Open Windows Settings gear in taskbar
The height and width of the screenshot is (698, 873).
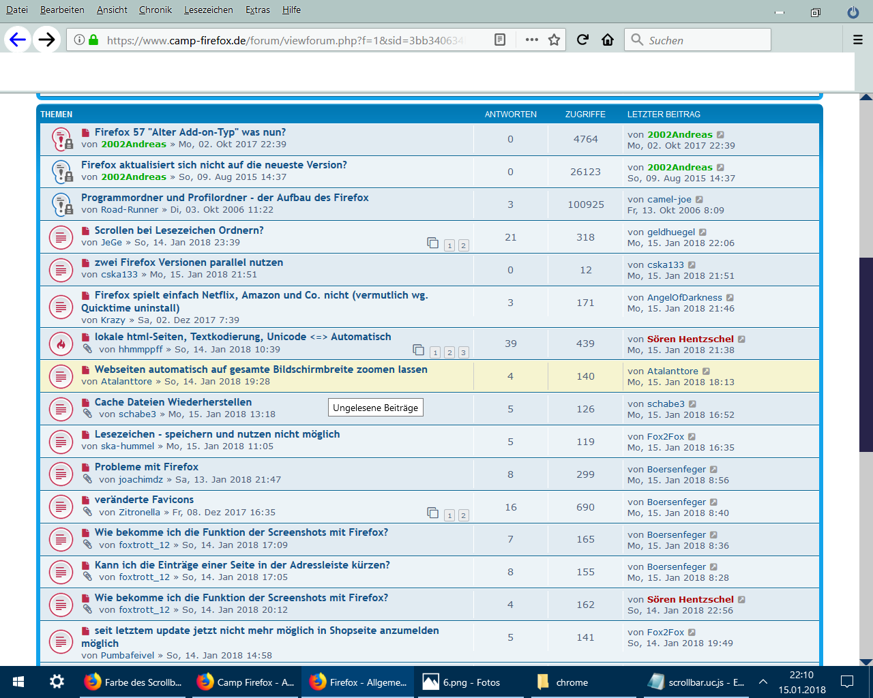(x=57, y=682)
